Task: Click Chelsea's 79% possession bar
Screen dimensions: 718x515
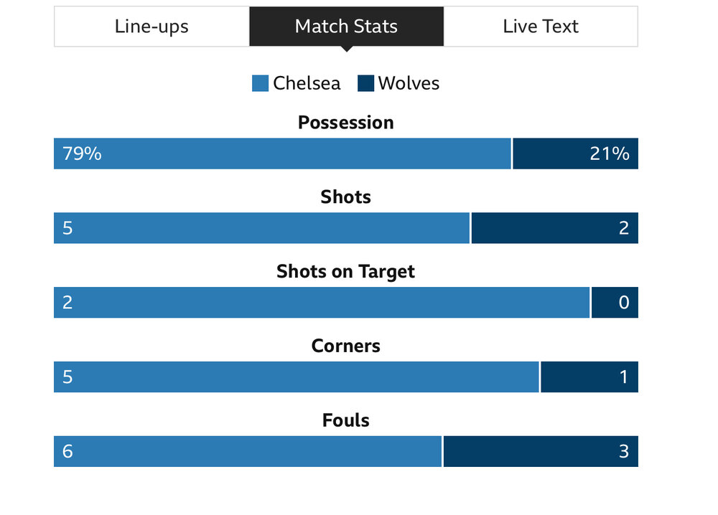Action: 282,153
